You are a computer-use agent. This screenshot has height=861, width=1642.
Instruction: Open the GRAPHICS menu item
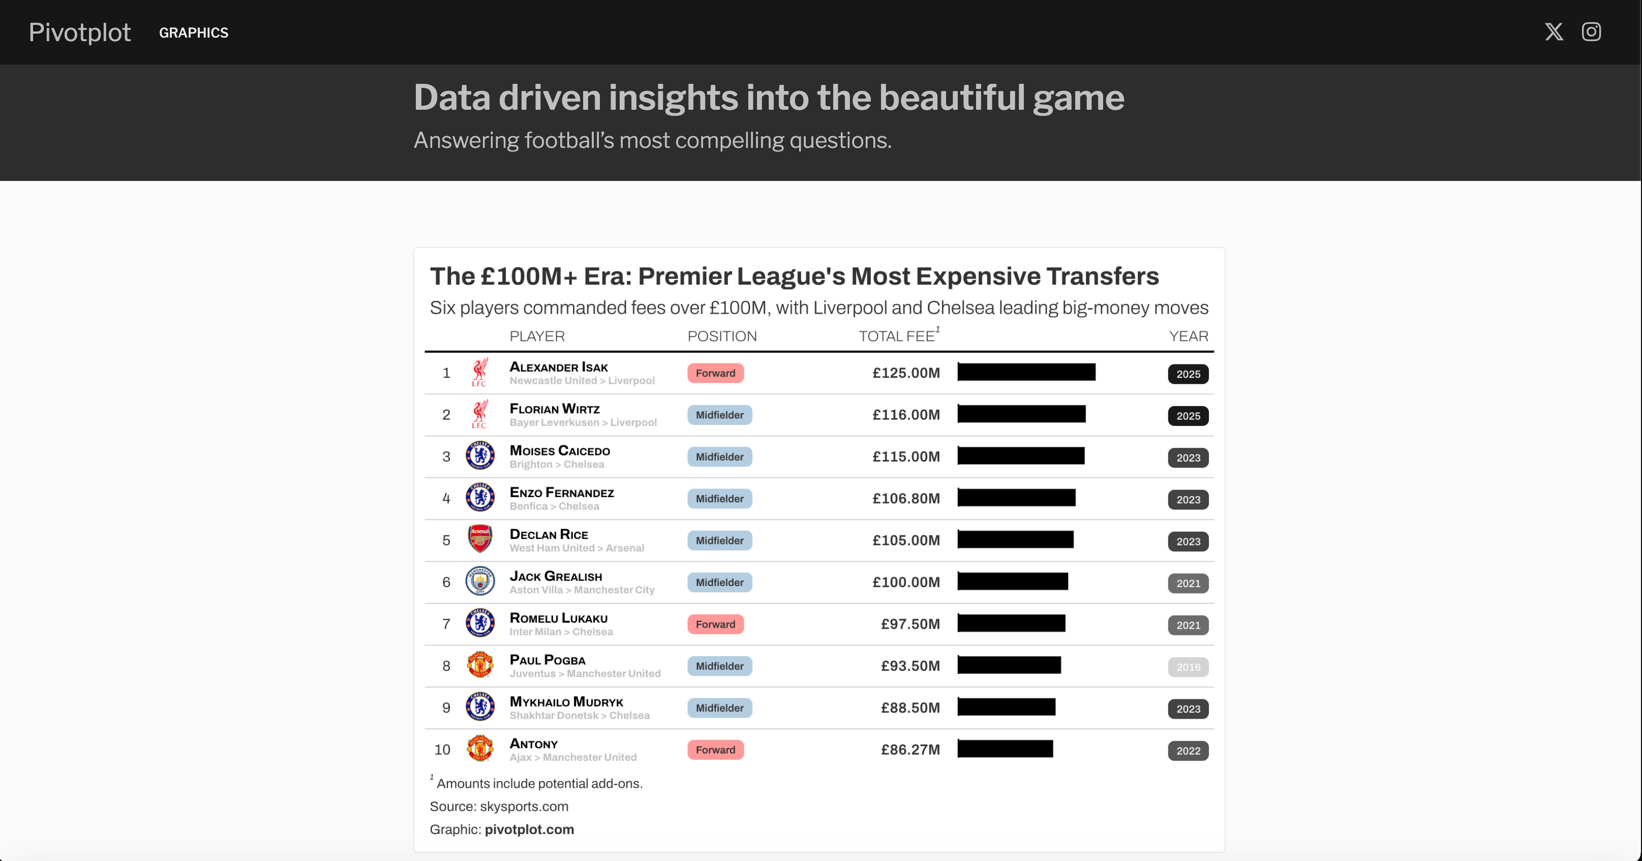click(193, 33)
